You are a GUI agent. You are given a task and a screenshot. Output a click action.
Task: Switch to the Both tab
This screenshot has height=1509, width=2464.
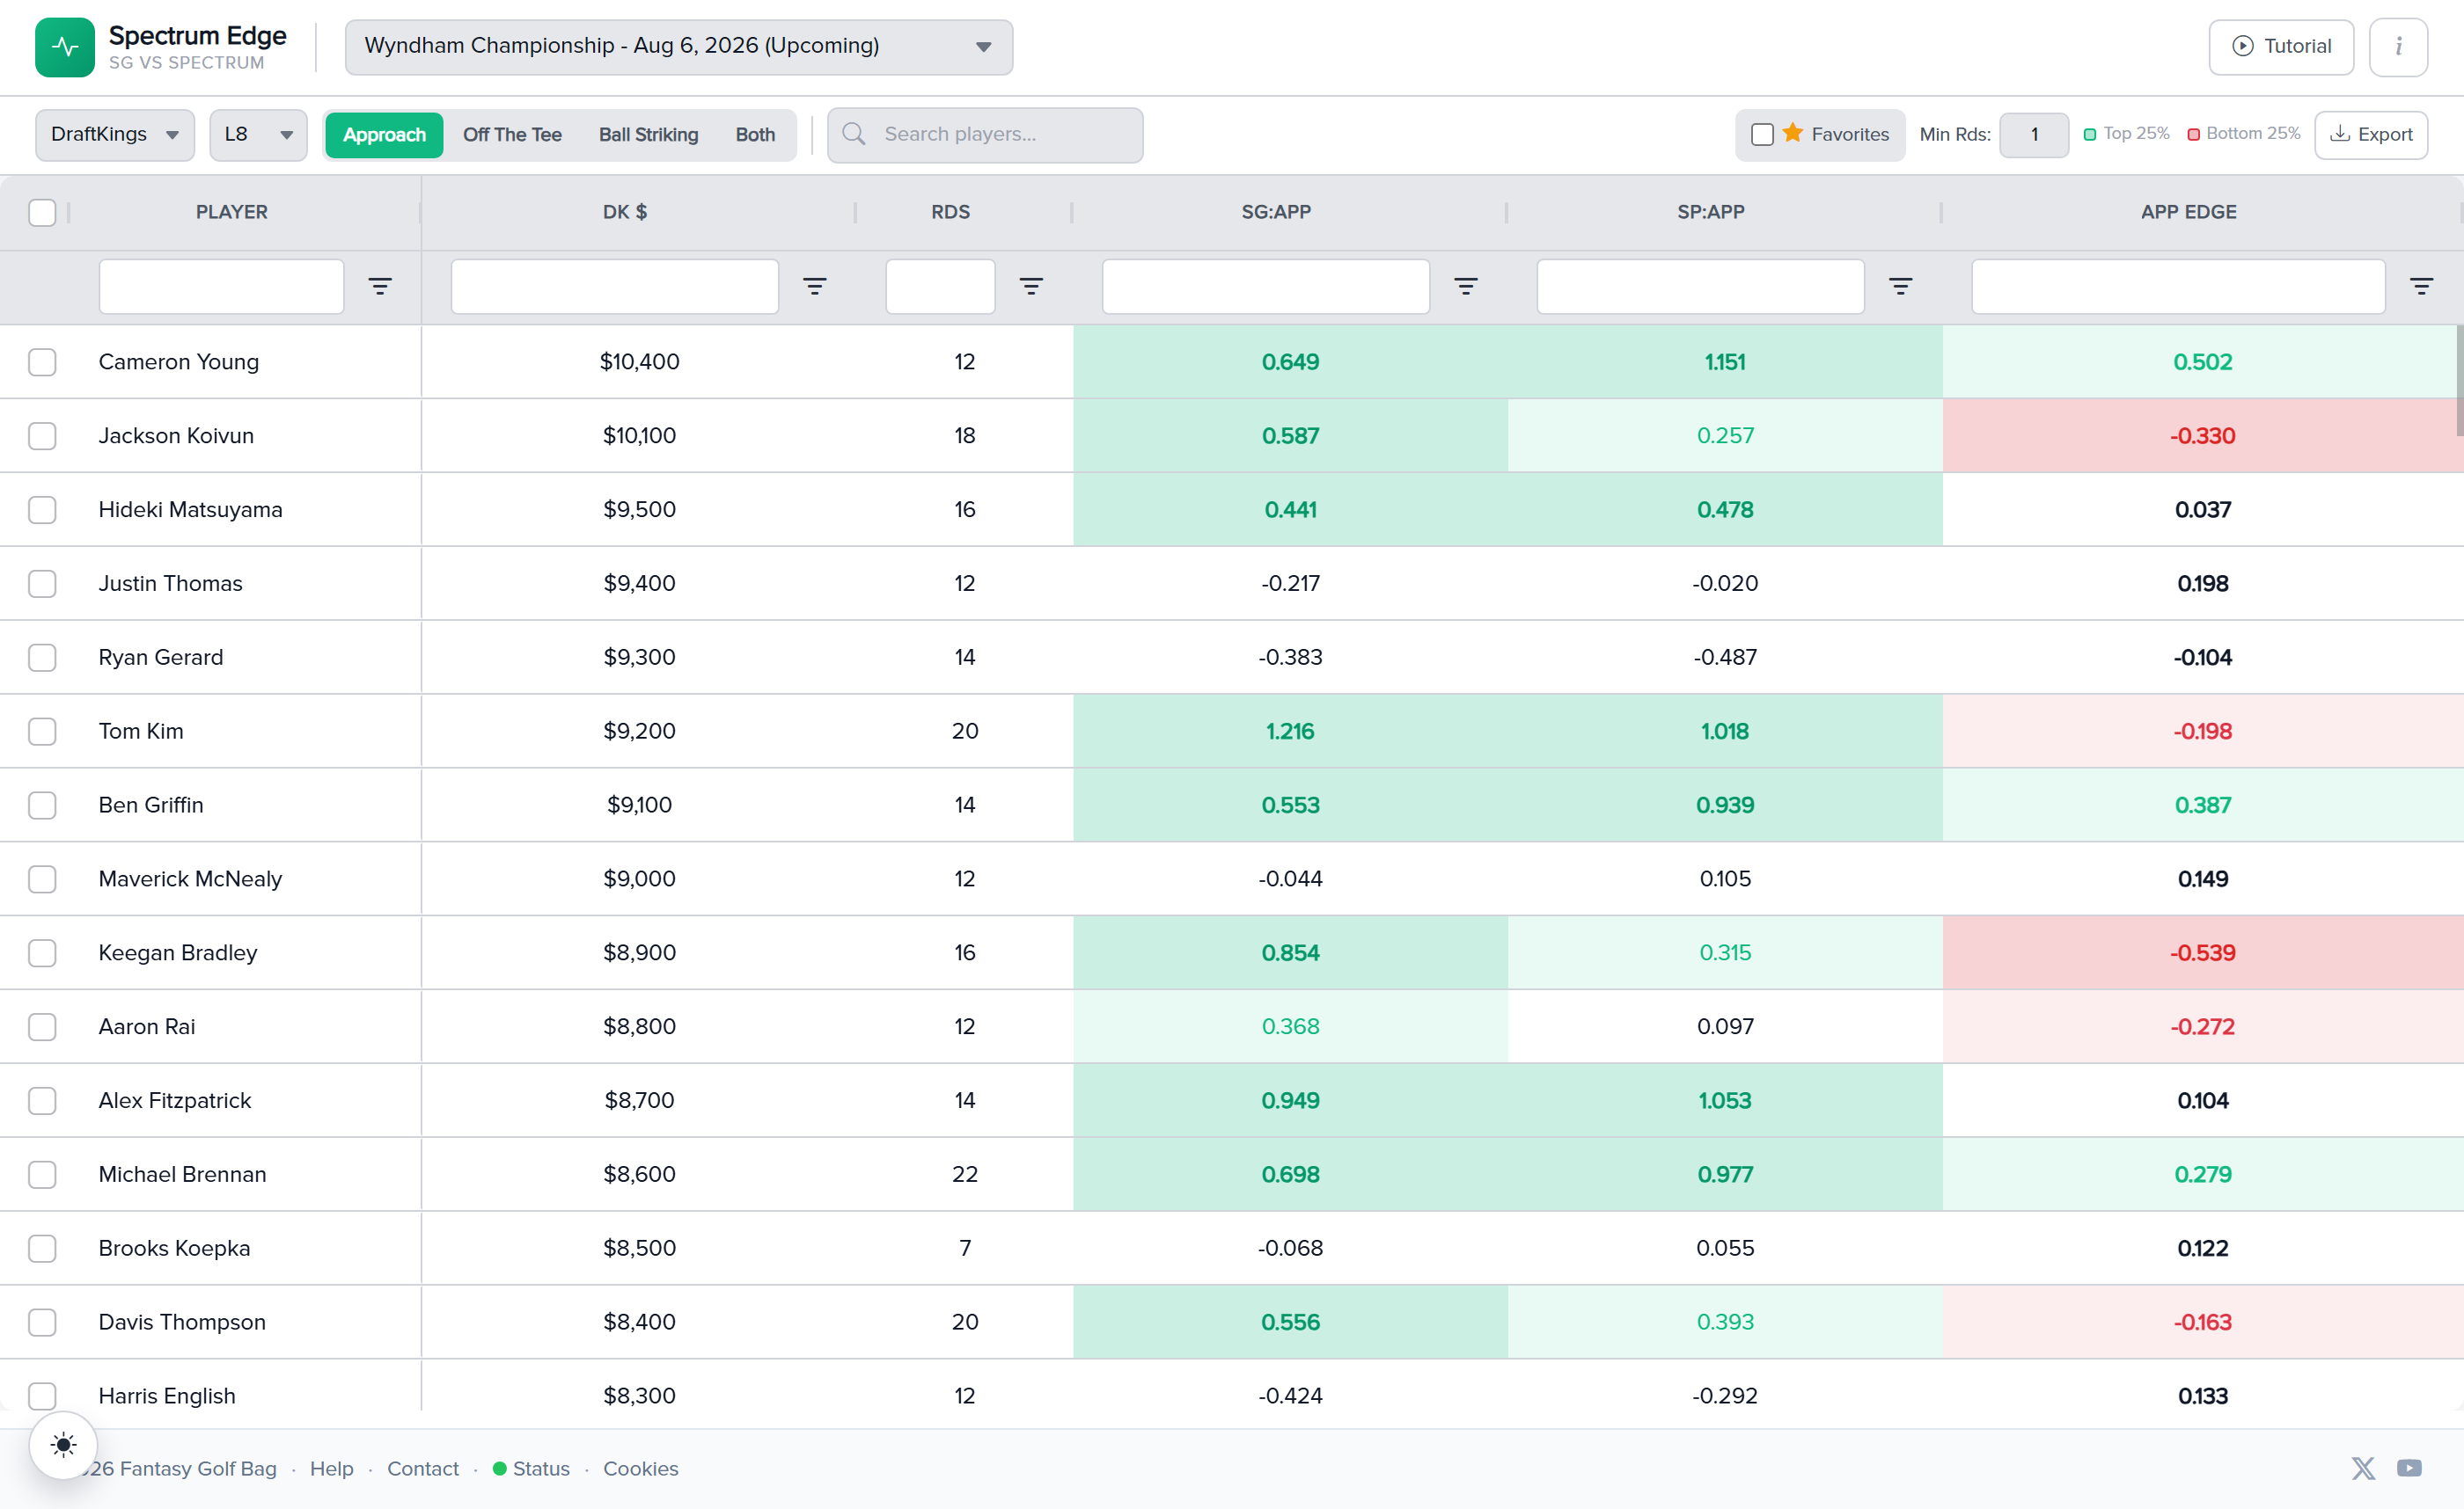[x=755, y=135]
